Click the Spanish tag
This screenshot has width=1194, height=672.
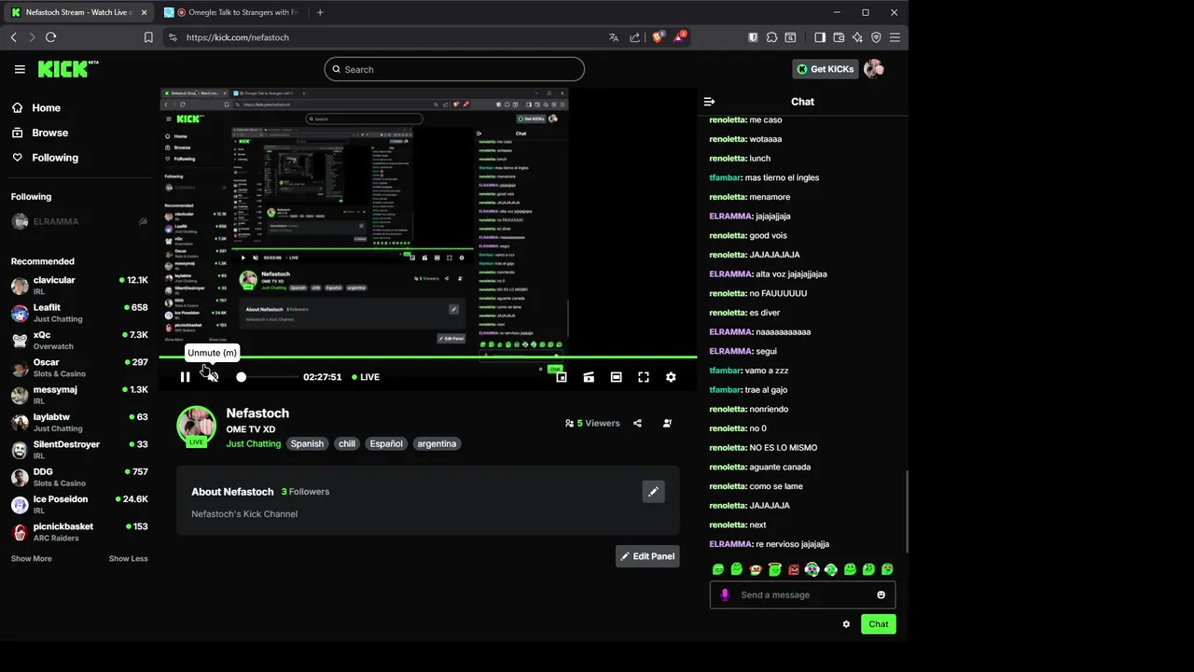(307, 443)
